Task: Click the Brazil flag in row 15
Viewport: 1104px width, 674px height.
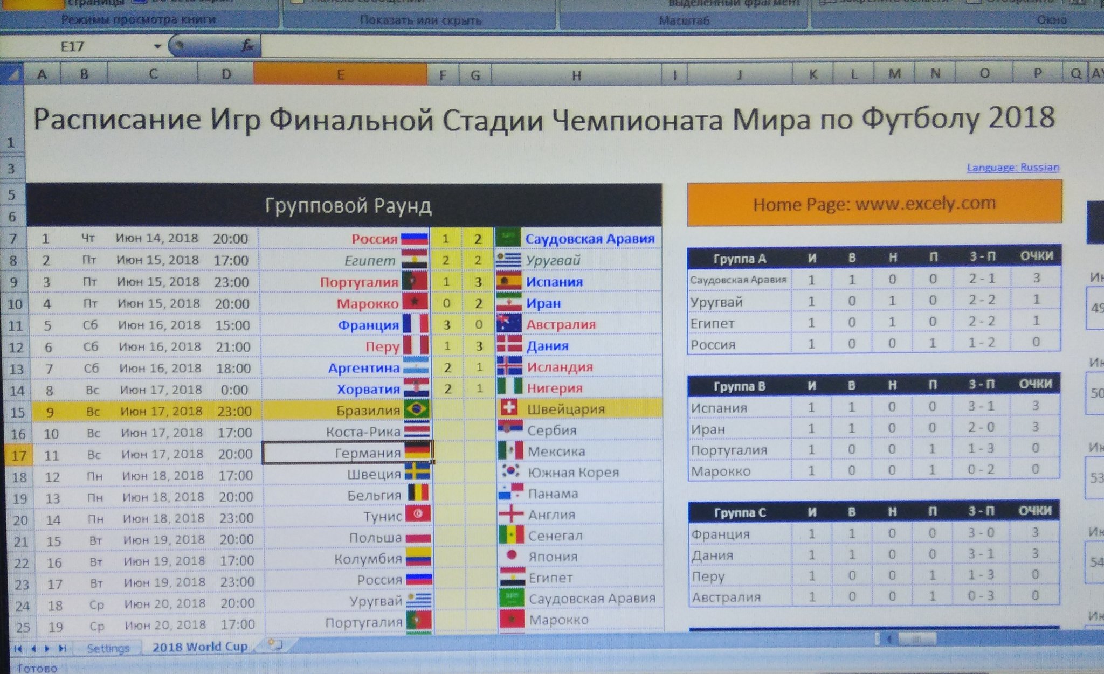Action: (x=417, y=410)
